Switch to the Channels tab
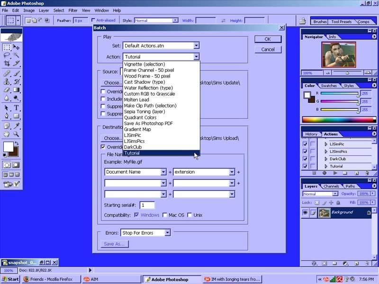This screenshot has height=284, width=379. (x=331, y=186)
